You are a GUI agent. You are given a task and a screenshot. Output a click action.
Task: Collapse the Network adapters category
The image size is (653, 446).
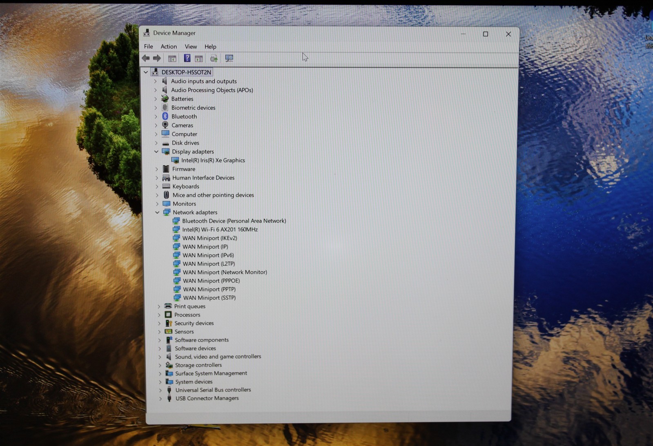(x=157, y=212)
